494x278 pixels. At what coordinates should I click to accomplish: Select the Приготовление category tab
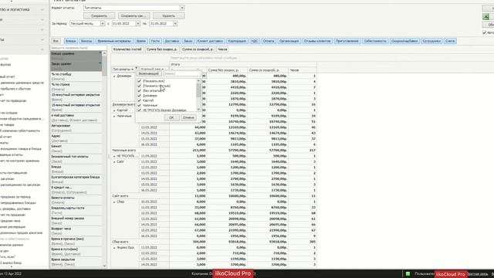347,41
